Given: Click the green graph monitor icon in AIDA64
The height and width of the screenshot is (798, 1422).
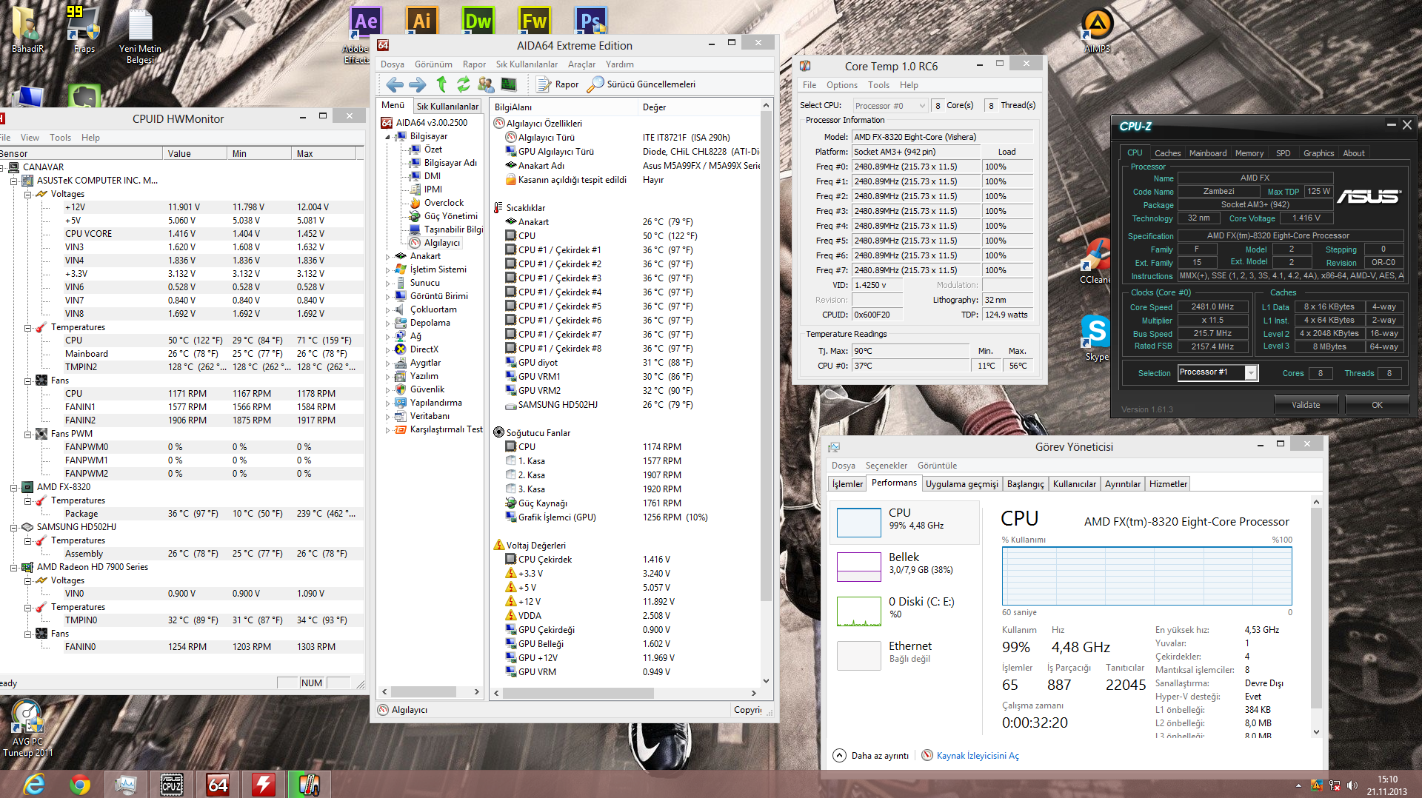Looking at the screenshot, I should coord(509,84).
